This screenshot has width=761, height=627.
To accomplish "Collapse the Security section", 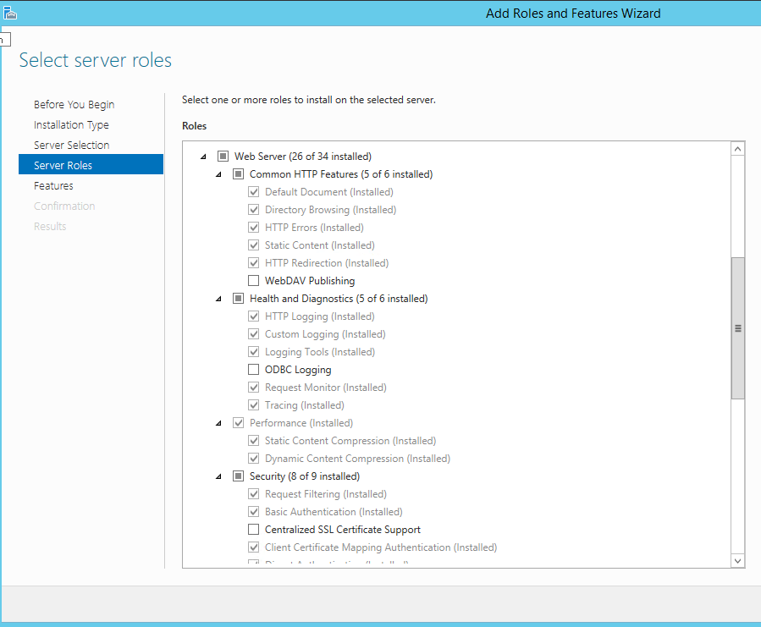I will tap(218, 476).
